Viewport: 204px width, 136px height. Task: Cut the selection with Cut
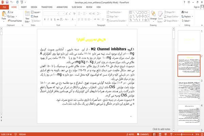[x=10, y=12]
